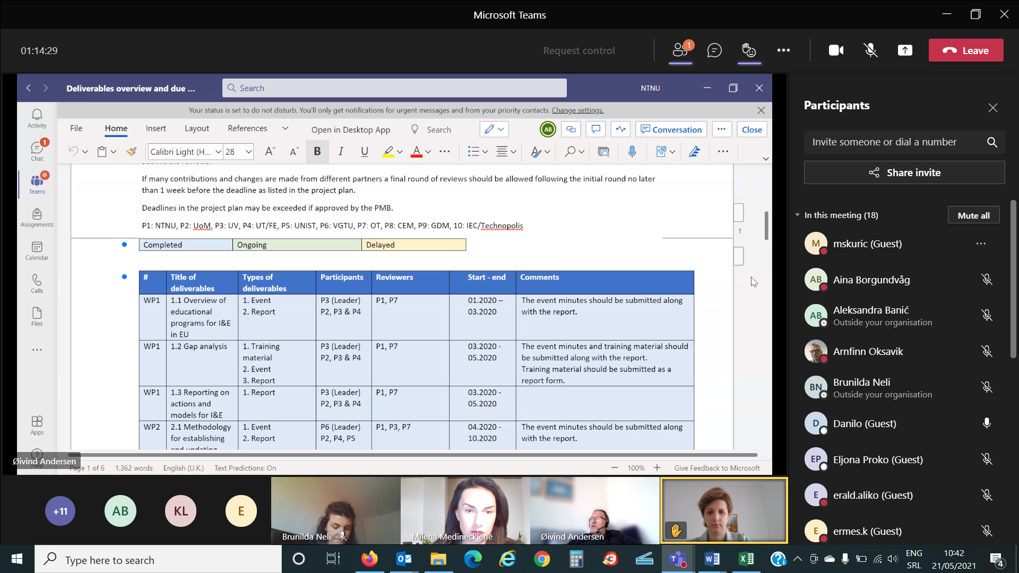Select the Layout ribbon tab
Viewport: 1019px width, 573px height.
(196, 128)
